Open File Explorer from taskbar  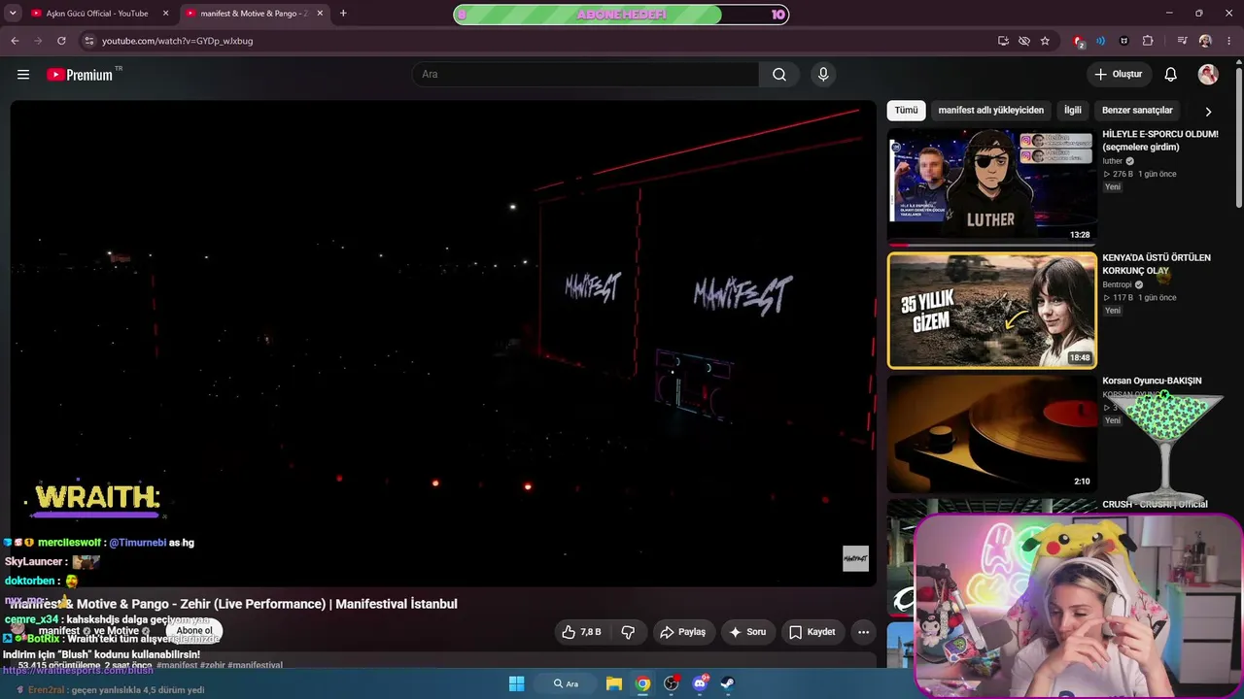pyautogui.click(x=614, y=683)
